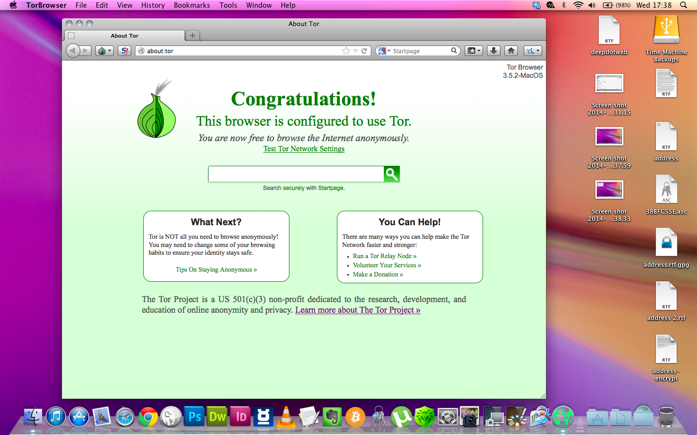697x435 pixels.
Task: Launch VLC from the dock
Action: click(286, 417)
